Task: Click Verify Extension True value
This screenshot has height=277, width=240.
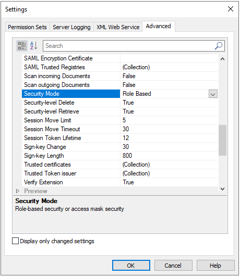Action: click(128, 182)
